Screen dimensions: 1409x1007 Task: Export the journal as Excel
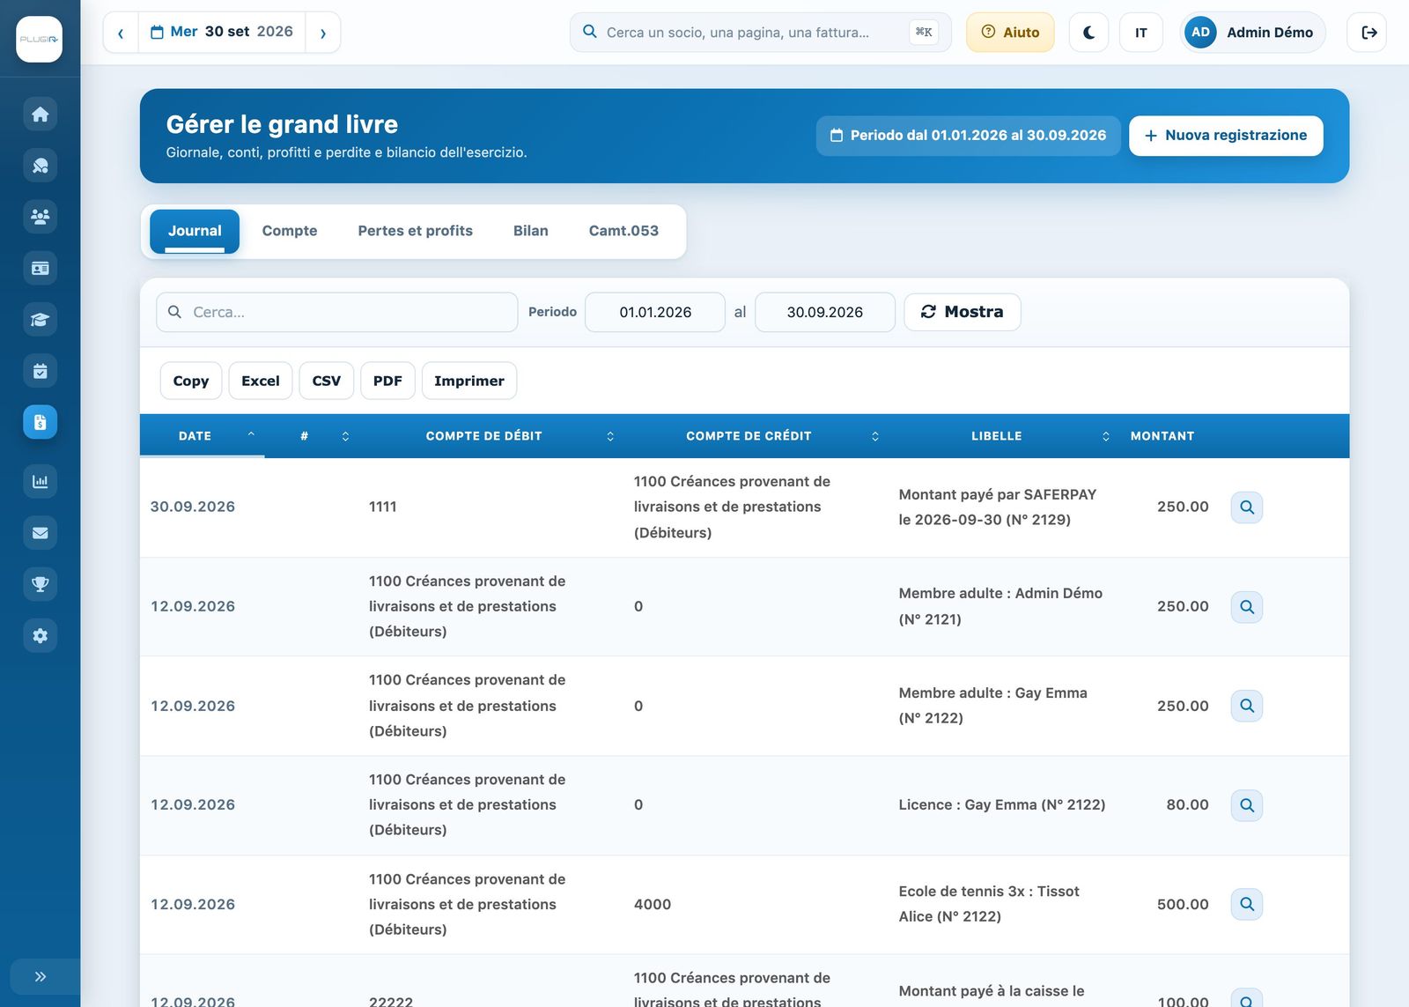coord(261,381)
